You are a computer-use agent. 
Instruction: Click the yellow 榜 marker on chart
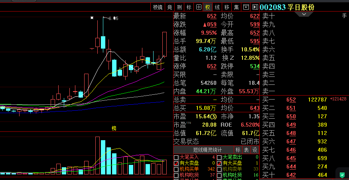tap(114, 128)
